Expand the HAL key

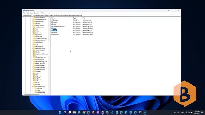coord(32,29)
